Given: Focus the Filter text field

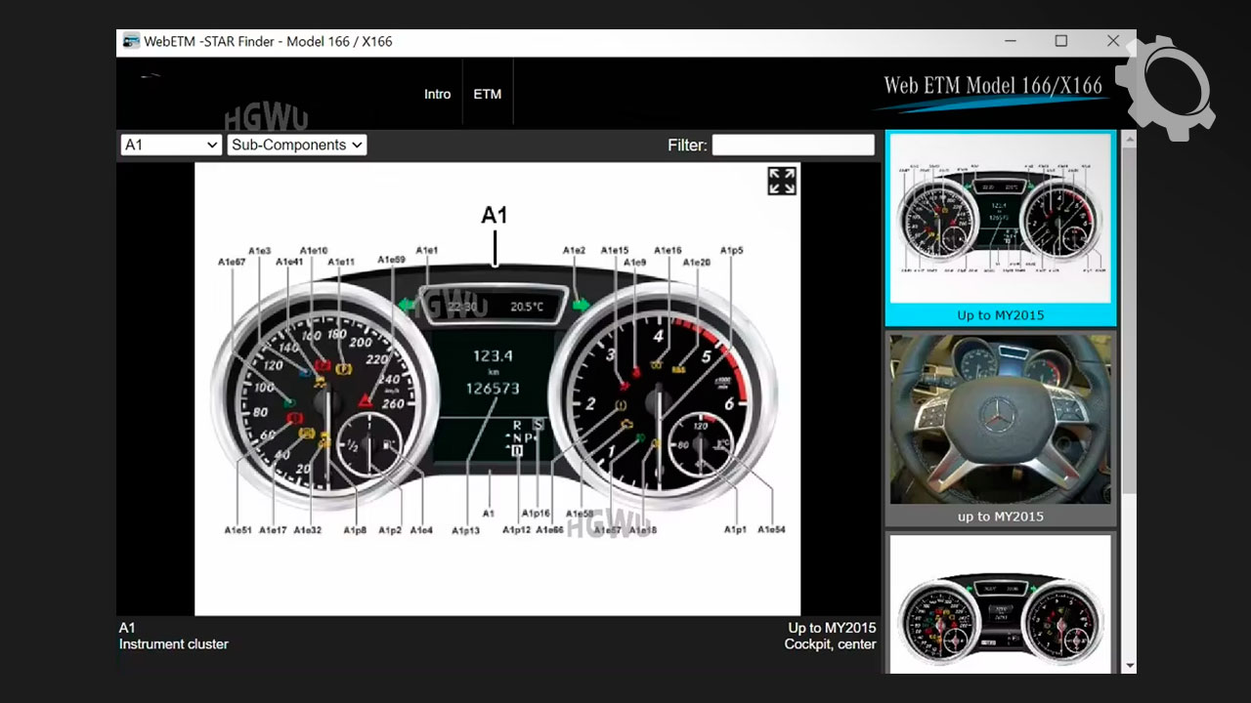Looking at the screenshot, I should pos(793,145).
